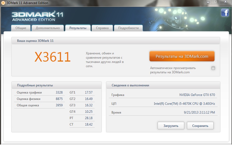
Task: Click the 3DMark 11 Advanced Edition logo
Action: 37,16
